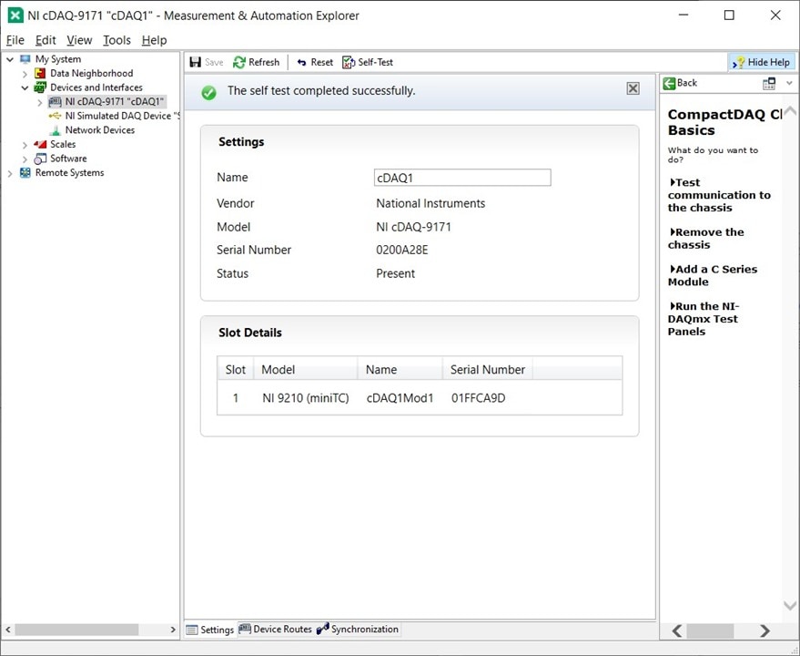This screenshot has height=656, width=800.
Task: Click the tree panel horizontal scrollbar
Action: (x=77, y=630)
